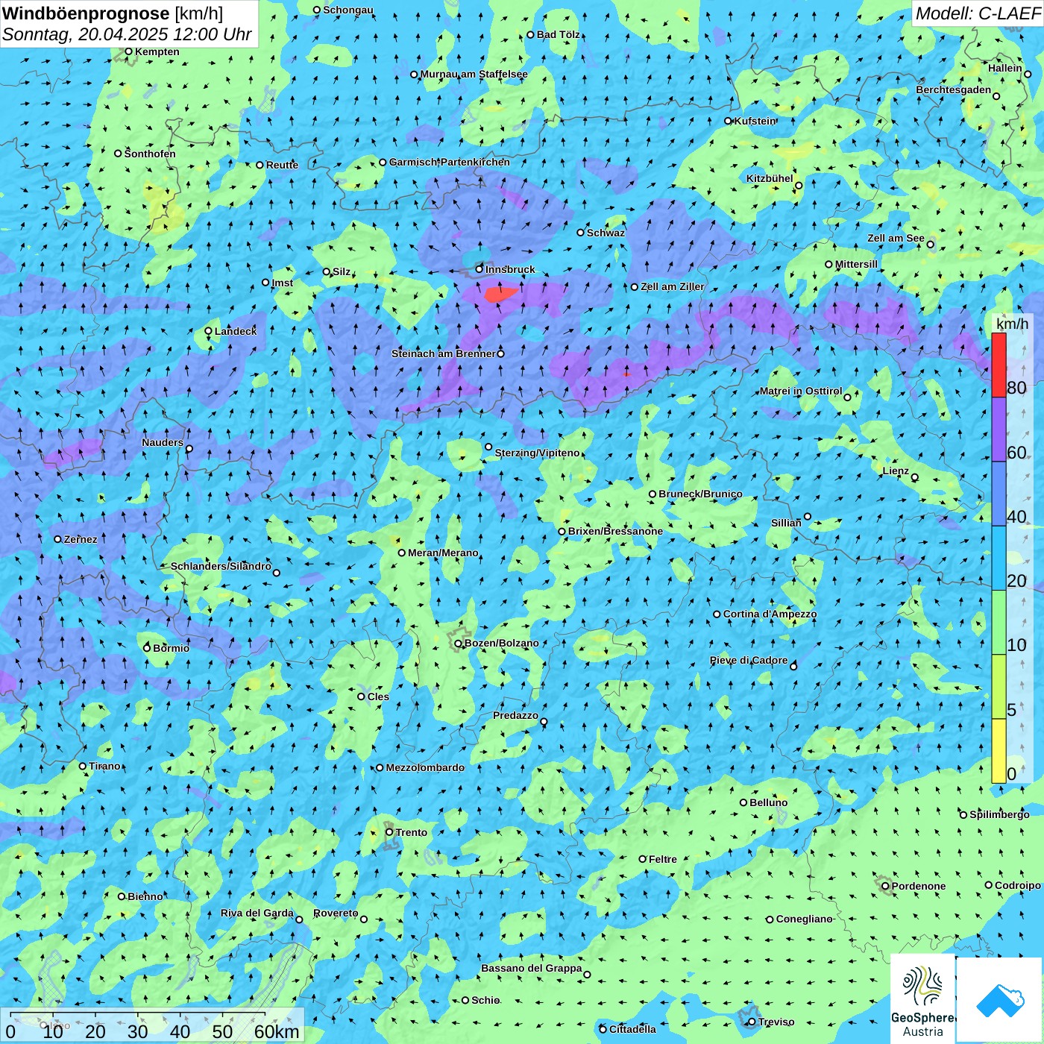Click the date Sonntag, 20.04.2025 12:00 Uhr

(128, 34)
